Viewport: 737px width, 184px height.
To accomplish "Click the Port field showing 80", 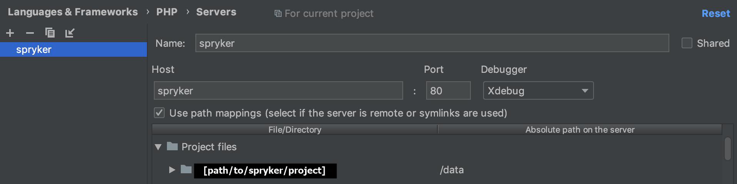I will pyautogui.click(x=448, y=91).
